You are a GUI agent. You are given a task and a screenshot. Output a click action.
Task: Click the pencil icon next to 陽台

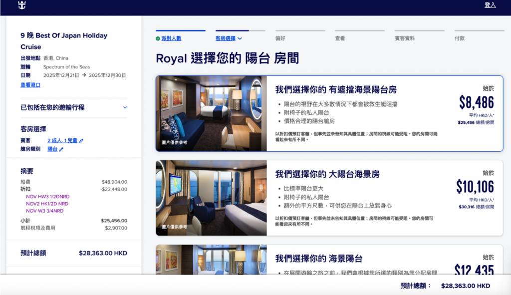coord(61,149)
